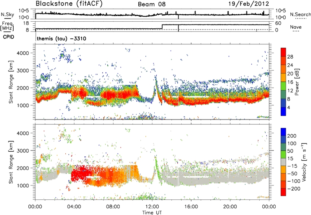Select the 10^5 tick beside N.Search
311x215 pixels.
(x=280, y=11)
